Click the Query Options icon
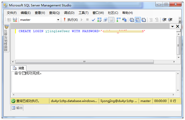Image resolution: width=185 pixels, height=120 pixels. [105, 20]
